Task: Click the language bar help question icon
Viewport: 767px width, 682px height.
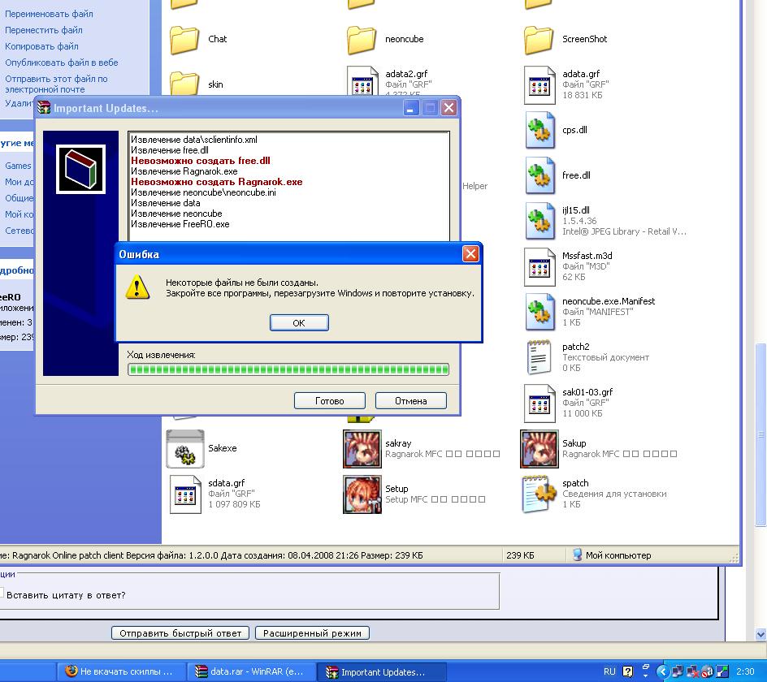Action: (x=627, y=671)
